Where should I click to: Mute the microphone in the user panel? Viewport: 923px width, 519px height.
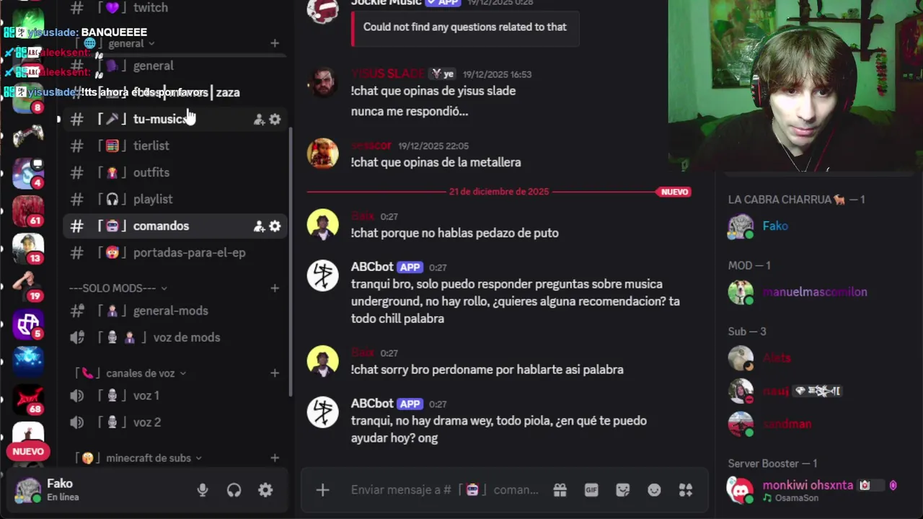[x=203, y=490]
